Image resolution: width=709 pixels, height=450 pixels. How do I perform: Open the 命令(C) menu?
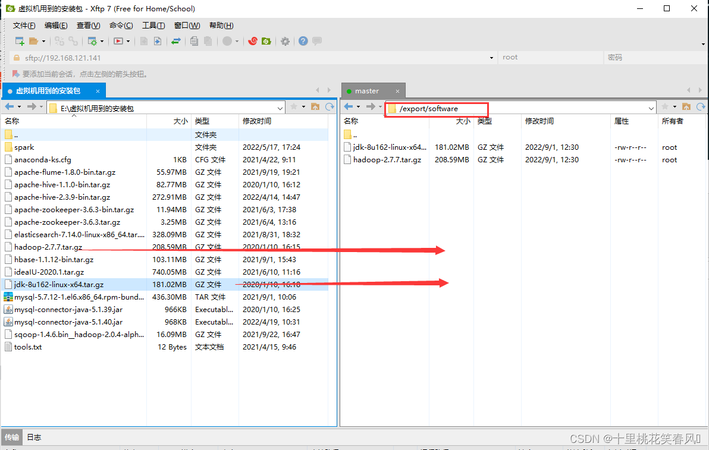(x=121, y=26)
